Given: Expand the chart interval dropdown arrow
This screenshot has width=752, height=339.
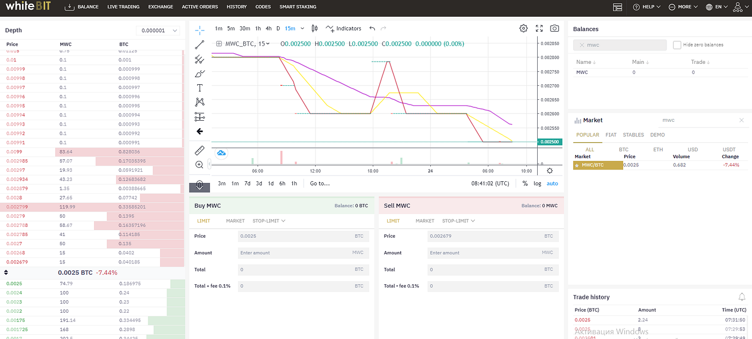Looking at the screenshot, I should pyautogui.click(x=302, y=28).
